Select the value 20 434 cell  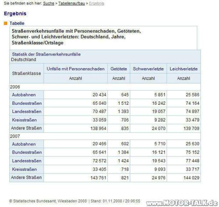pyautogui.click(x=75, y=95)
